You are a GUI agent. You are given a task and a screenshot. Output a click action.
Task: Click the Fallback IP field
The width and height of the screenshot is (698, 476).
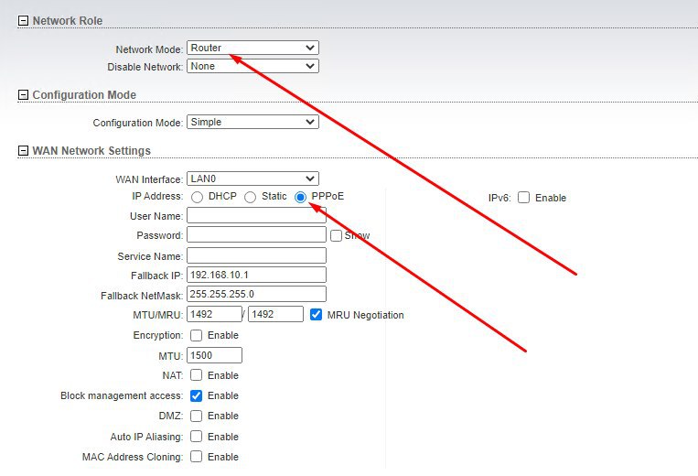click(256, 275)
